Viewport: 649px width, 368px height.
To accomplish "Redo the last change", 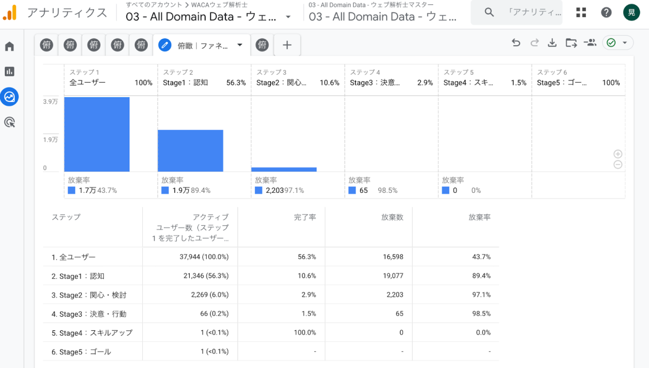I will click(534, 43).
